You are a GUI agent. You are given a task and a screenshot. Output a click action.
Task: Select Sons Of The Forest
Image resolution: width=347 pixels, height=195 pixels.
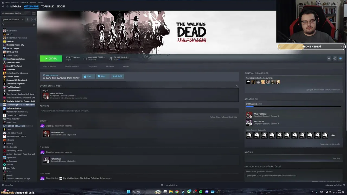(x=14, y=66)
